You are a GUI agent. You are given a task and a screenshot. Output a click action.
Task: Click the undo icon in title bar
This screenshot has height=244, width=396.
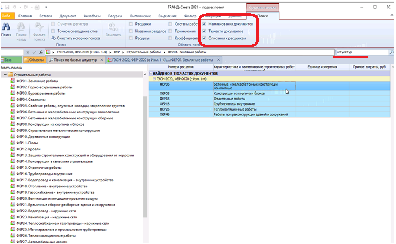coord(14,7)
